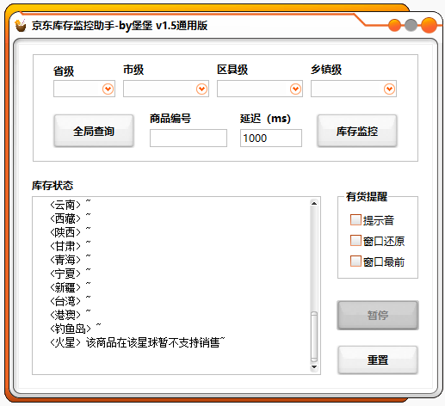Select the <台湾> row

tap(71, 301)
